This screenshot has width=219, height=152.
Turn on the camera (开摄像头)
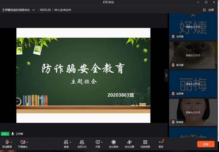pyautogui.click(x=22, y=142)
